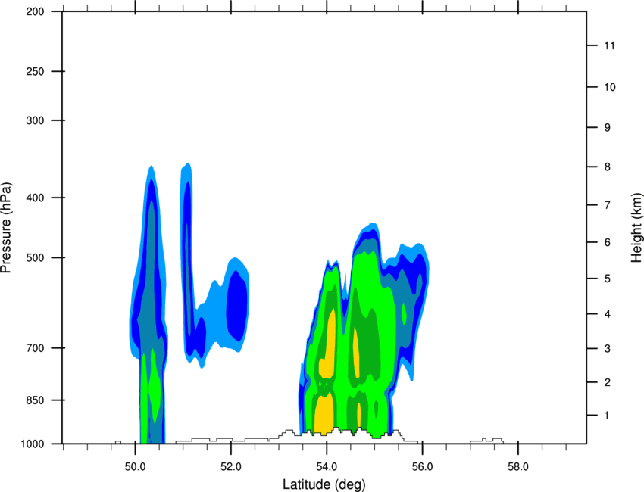The height and width of the screenshot is (492, 644).
Task: Click the 11 km height label
Action: point(609,45)
